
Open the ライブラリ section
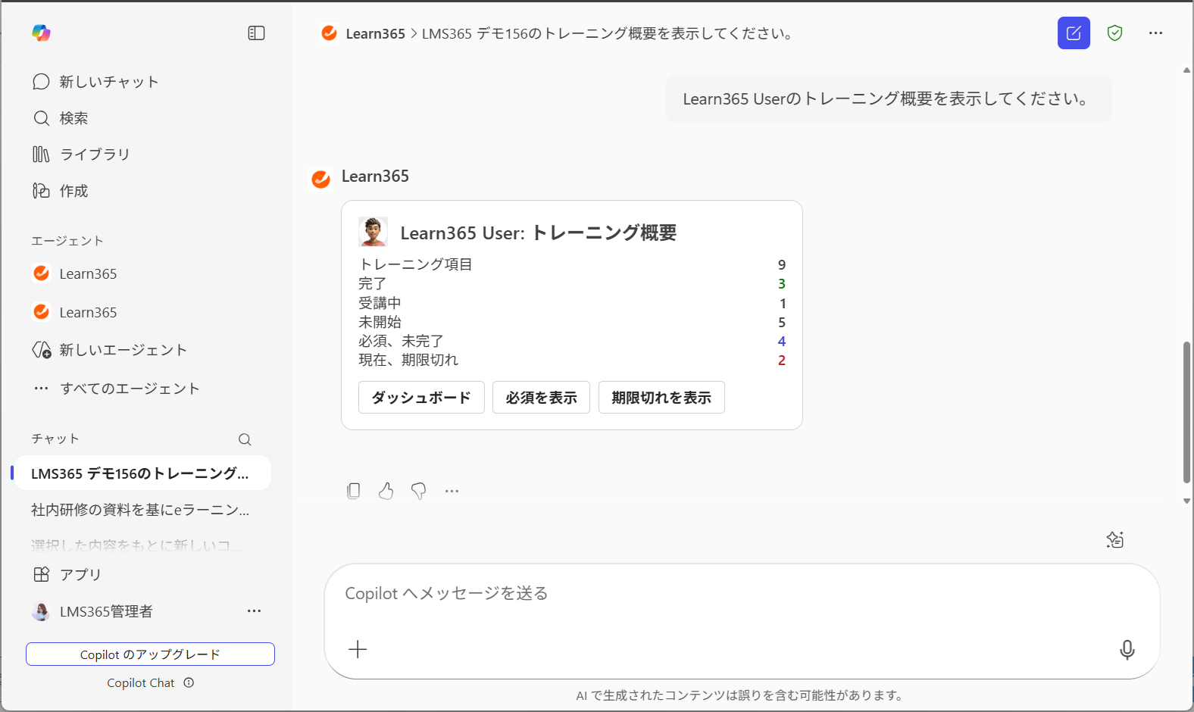[x=81, y=155]
